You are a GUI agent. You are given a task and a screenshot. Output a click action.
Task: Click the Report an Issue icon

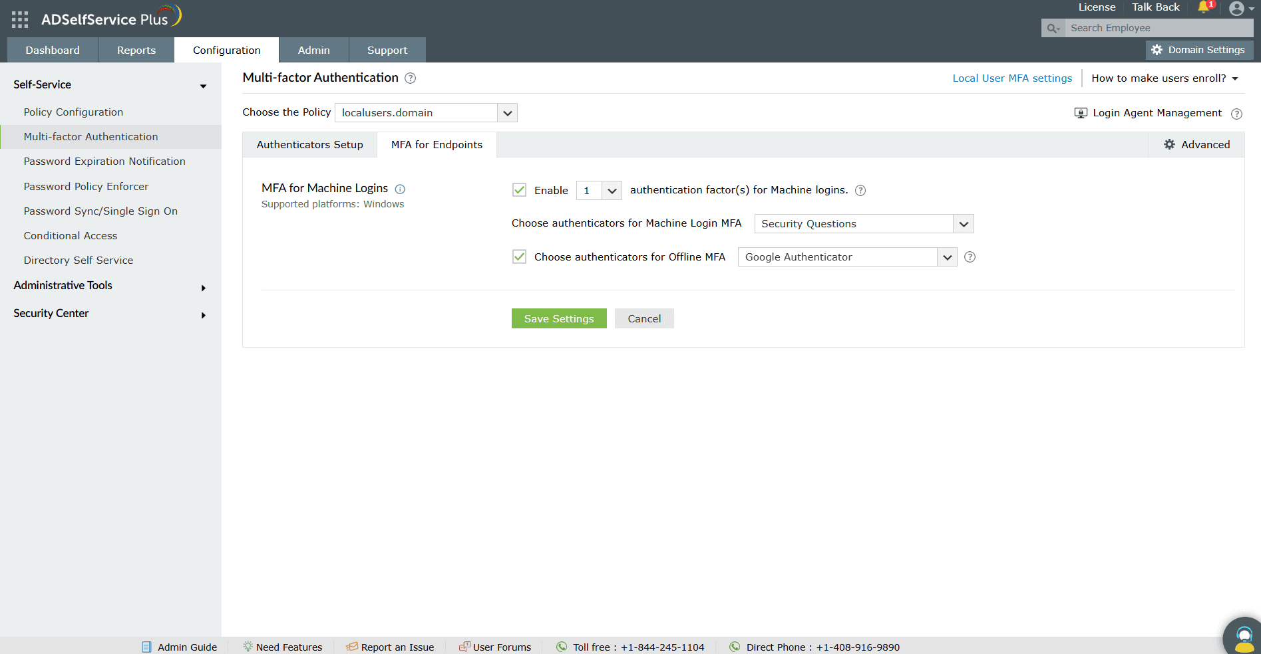[x=351, y=646]
